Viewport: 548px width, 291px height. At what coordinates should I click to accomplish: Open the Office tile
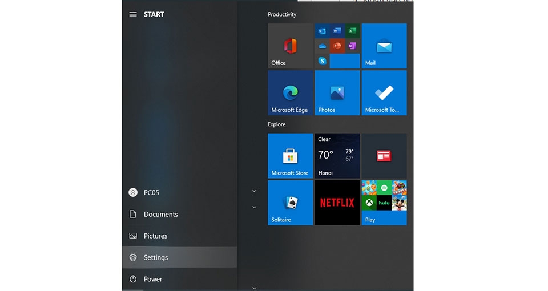(290, 46)
